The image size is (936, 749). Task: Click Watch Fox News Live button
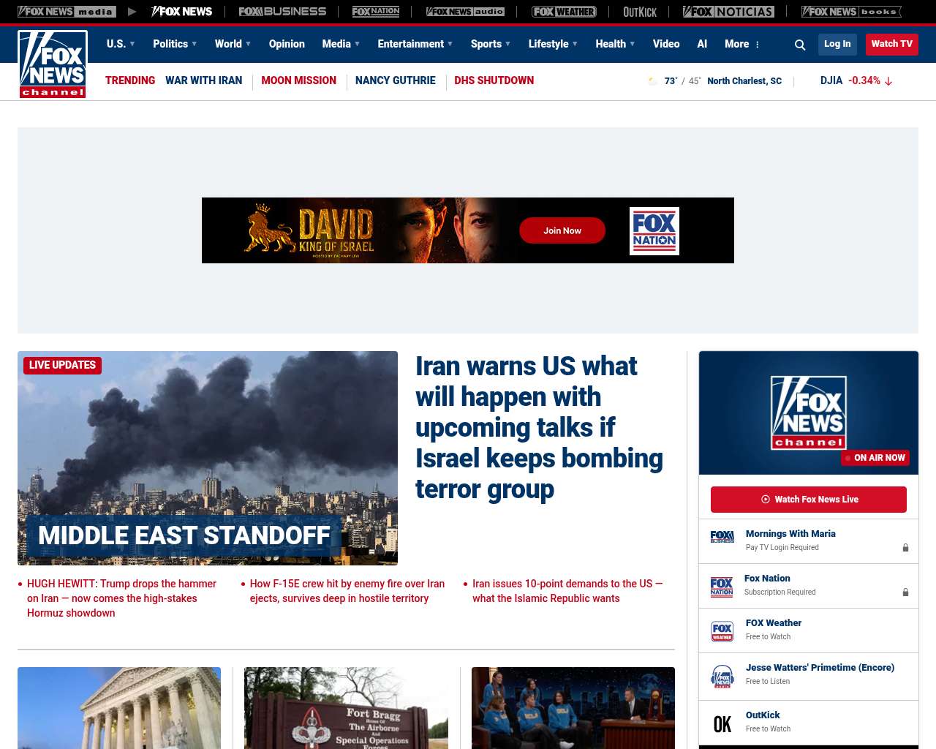point(809,500)
